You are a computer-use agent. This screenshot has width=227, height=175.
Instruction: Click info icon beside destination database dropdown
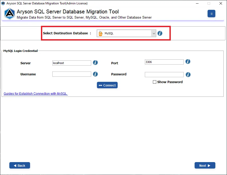(x=160, y=33)
